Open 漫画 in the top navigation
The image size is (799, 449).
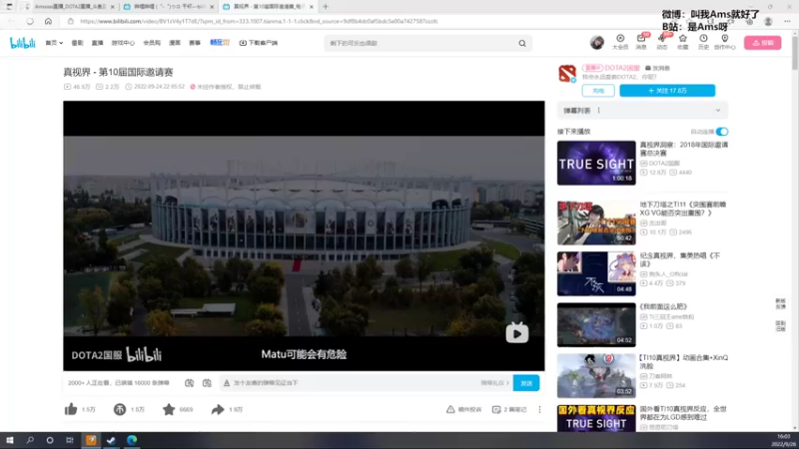(x=175, y=43)
